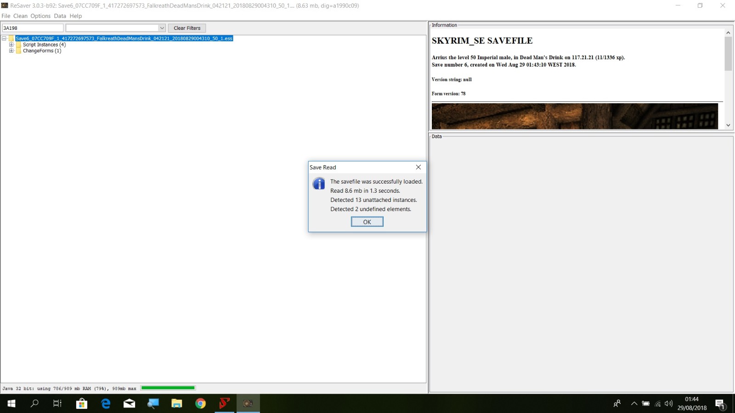
Task: Click the savefile screenshot thumbnail
Action: click(x=574, y=116)
